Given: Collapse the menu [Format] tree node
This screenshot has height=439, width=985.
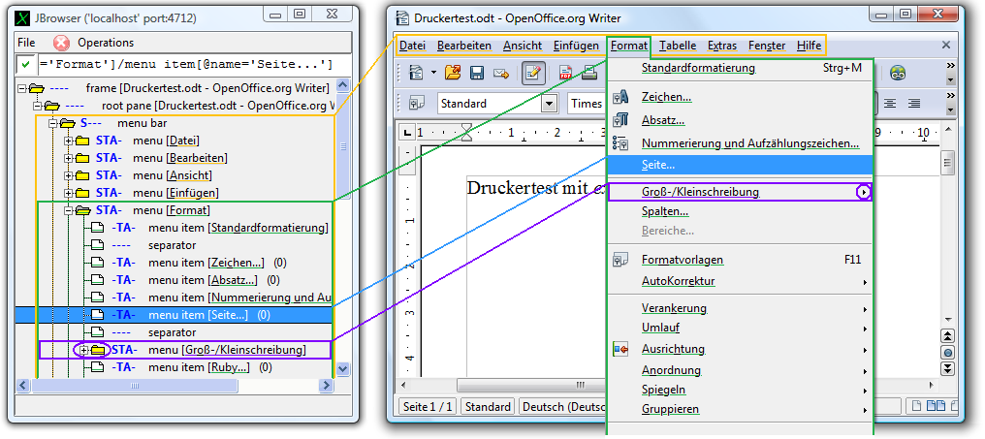Looking at the screenshot, I should click(x=68, y=210).
